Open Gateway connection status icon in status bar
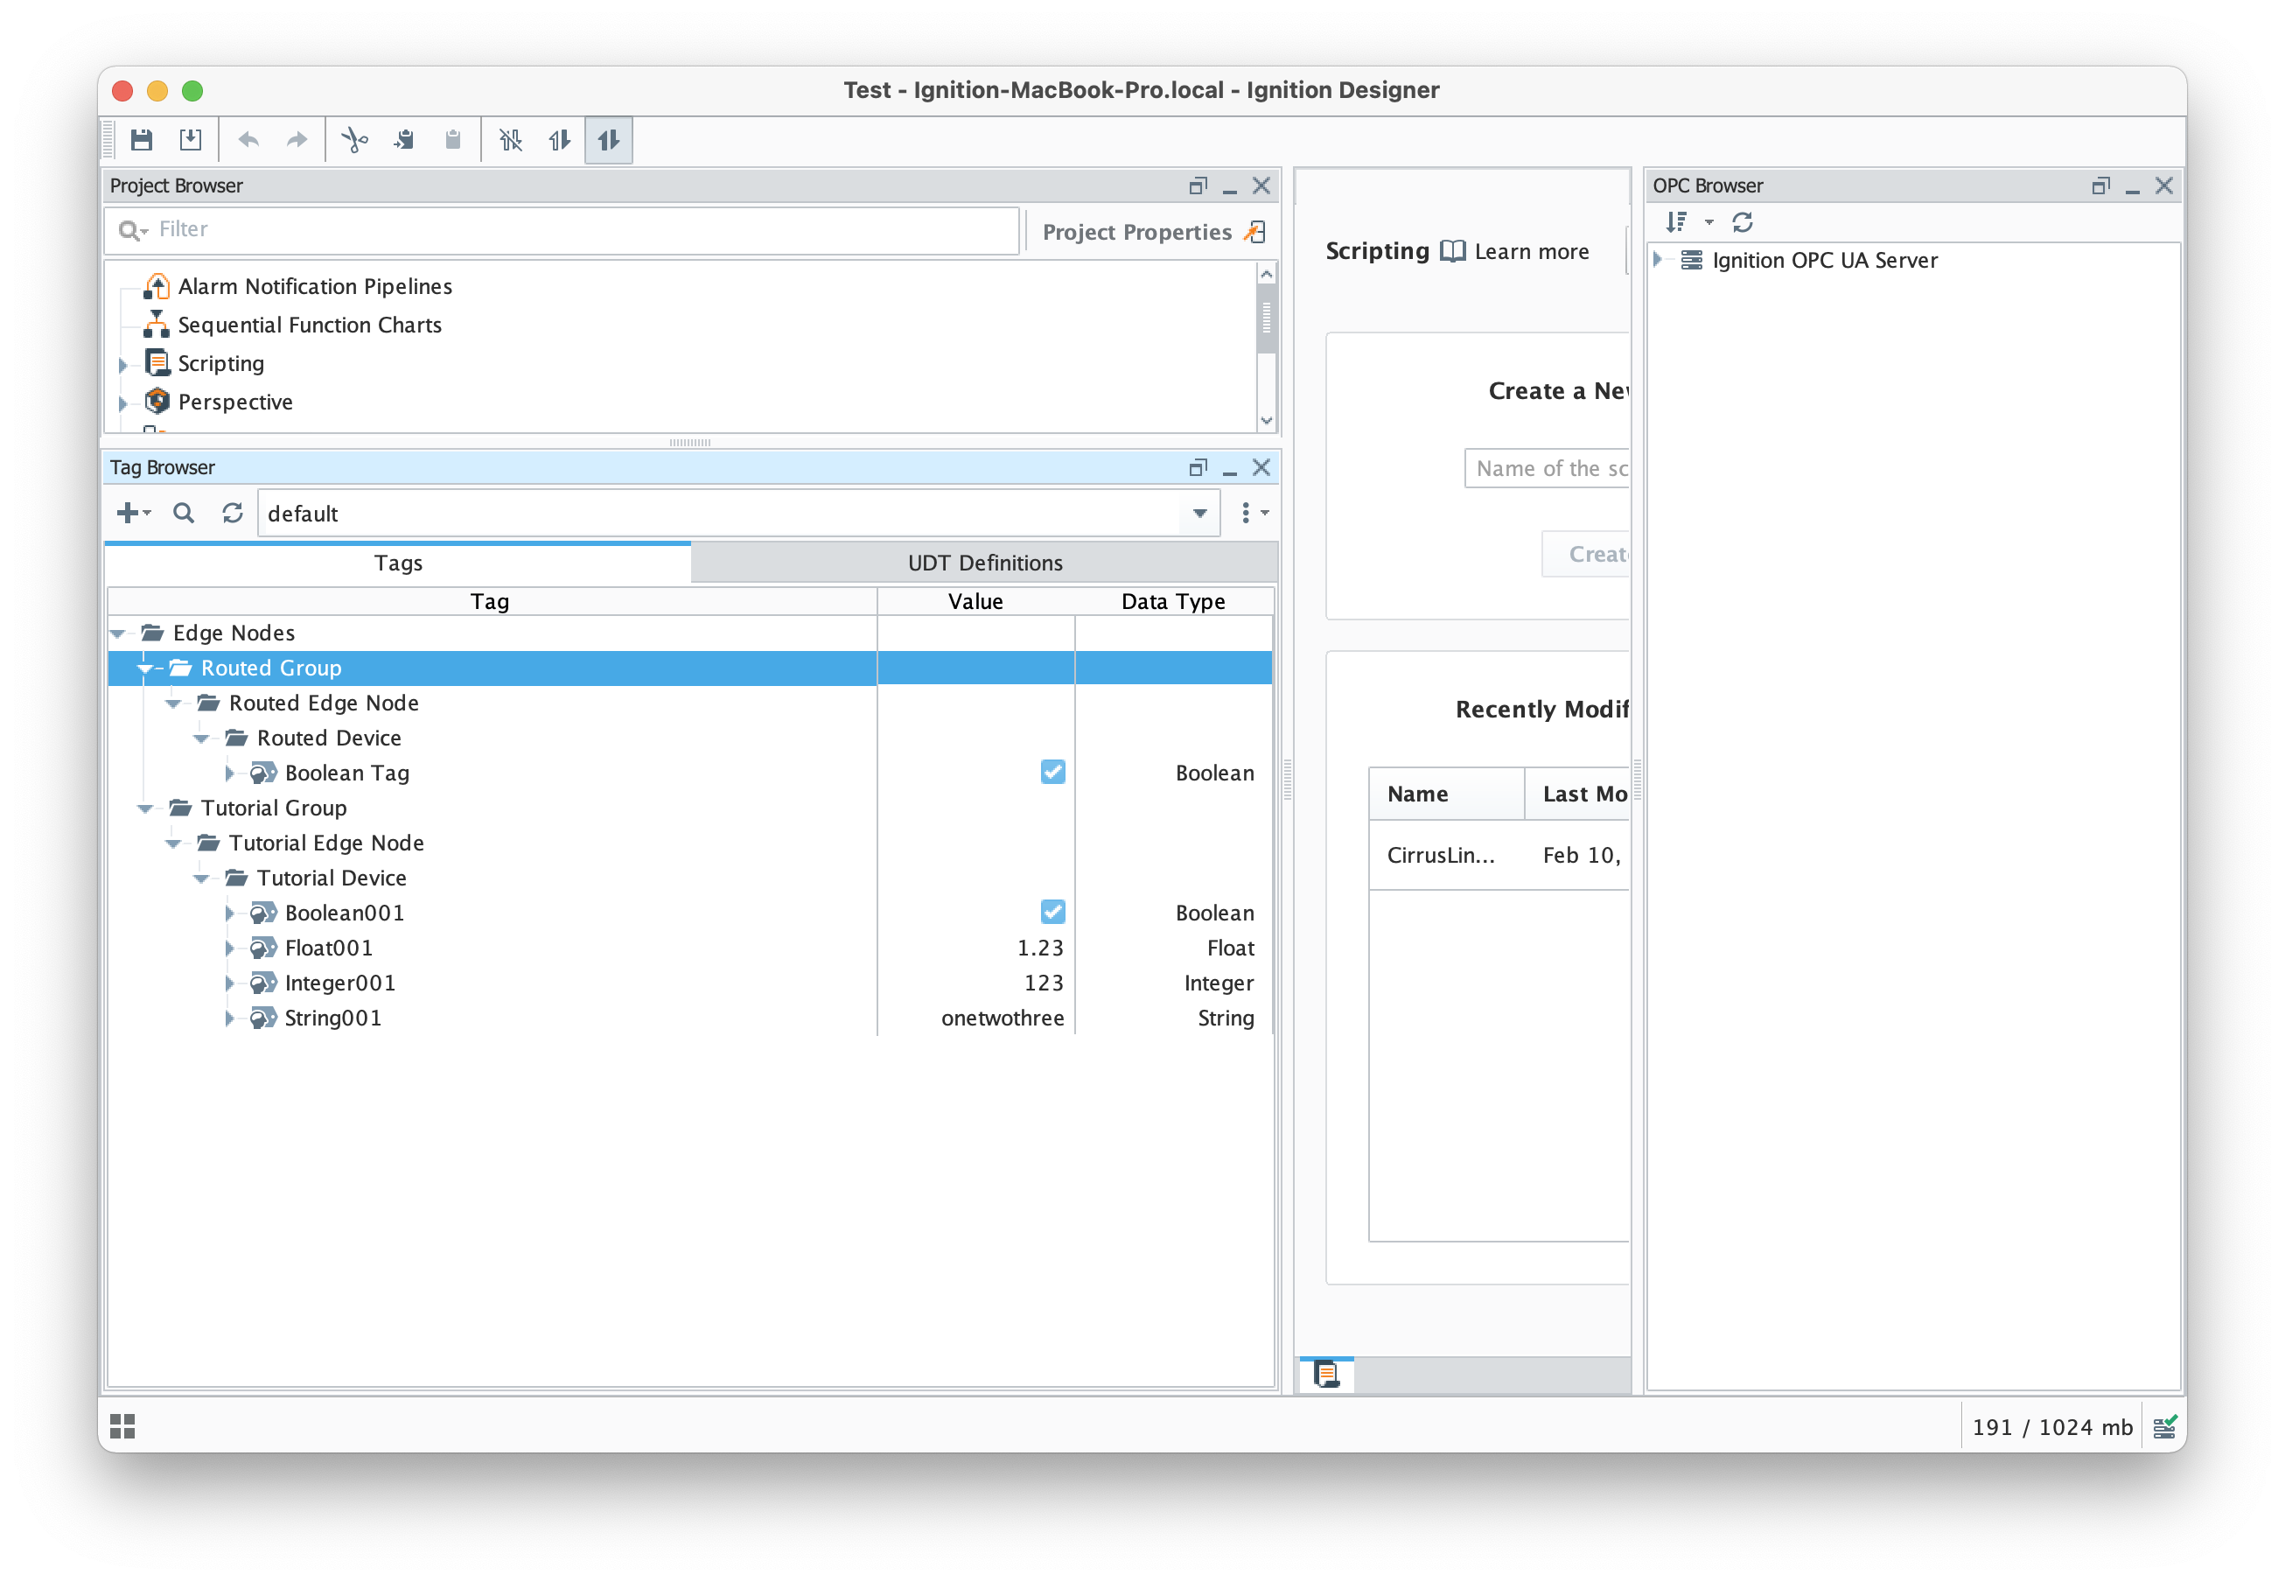Screen dimensions: 2285x1582 (x=2164, y=1426)
